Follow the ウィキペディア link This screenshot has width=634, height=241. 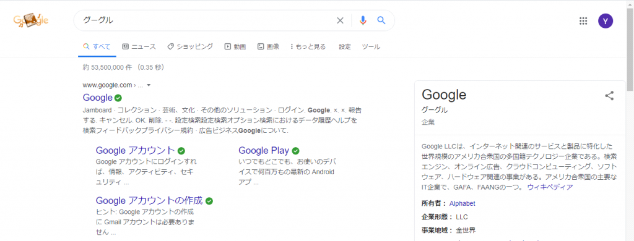(x=550, y=187)
